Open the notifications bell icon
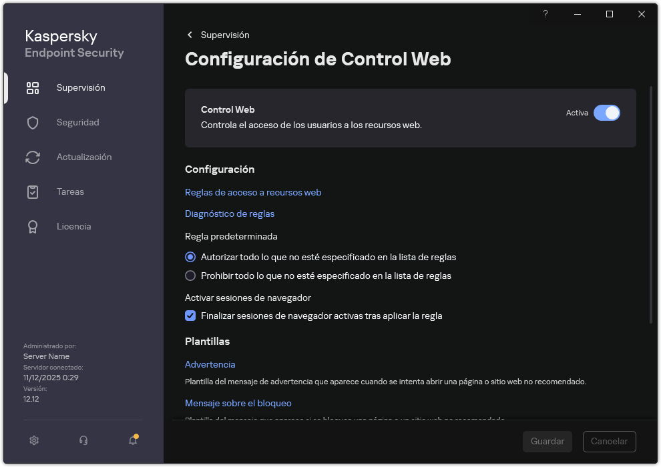Screen dimensions: 661x467 click(x=132, y=440)
